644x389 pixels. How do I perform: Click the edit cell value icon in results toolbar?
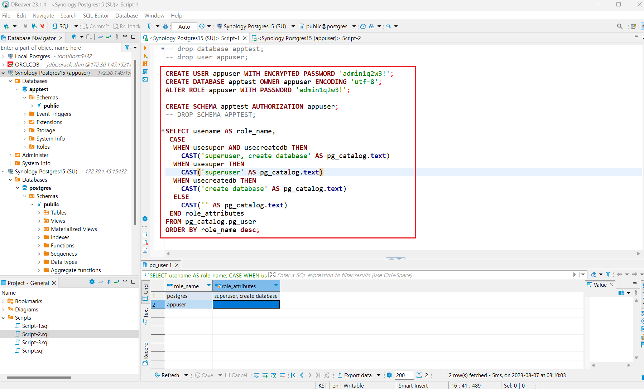click(x=256, y=375)
